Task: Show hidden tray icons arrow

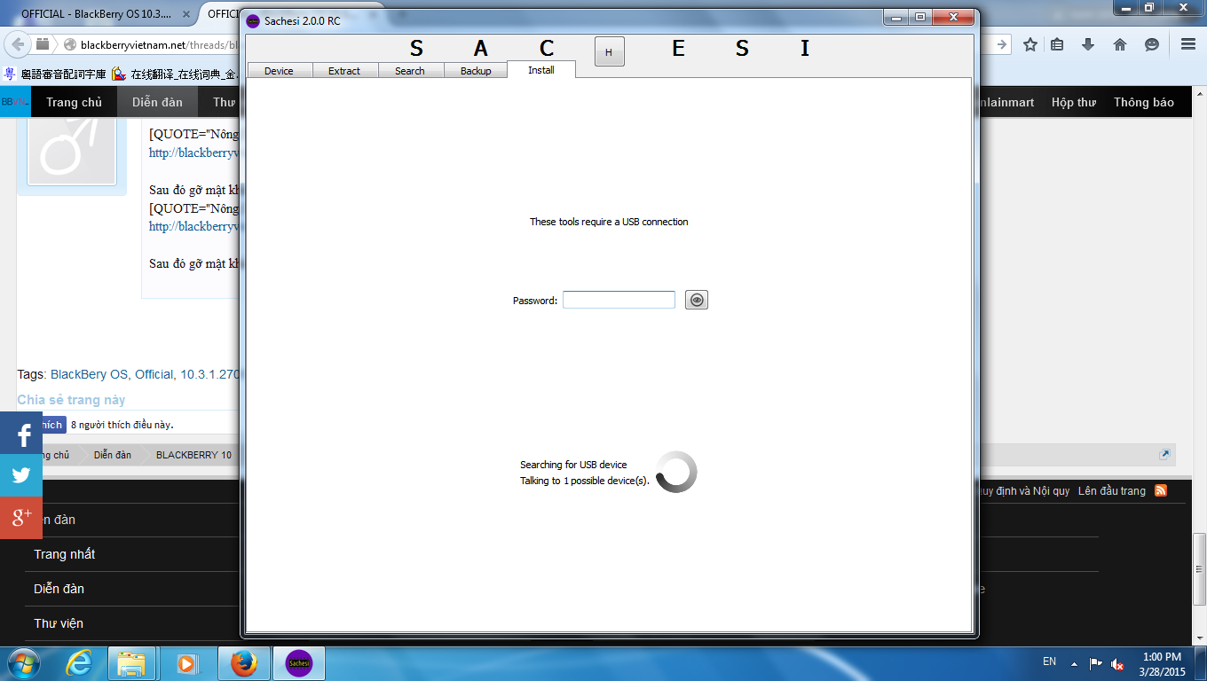Action: pyautogui.click(x=1074, y=663)
